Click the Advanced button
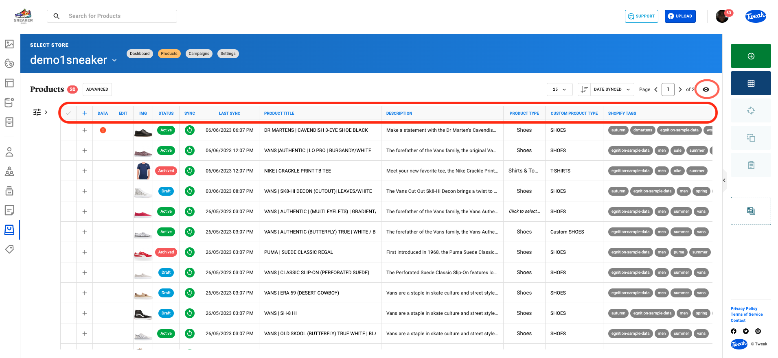 (97, 89)
